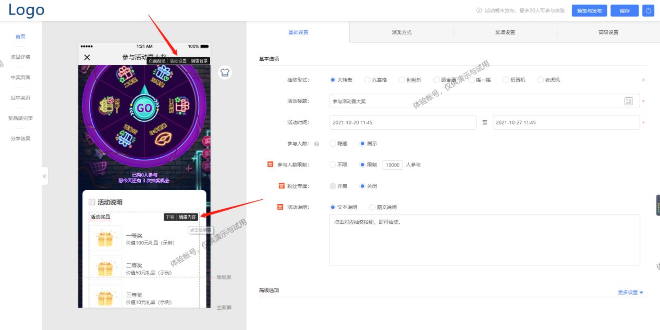
Task: Click the 营 badge icon beside 粉丝专属
Action: pos(282,185)
